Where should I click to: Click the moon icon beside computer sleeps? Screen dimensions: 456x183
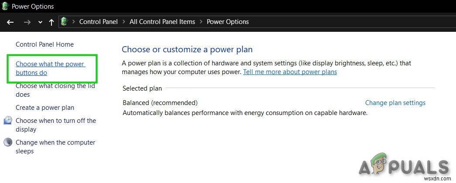(8, 142)
